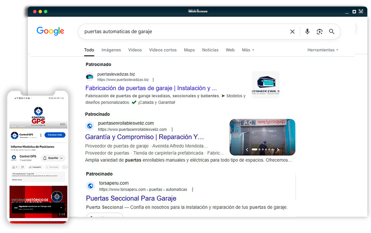Click inside the search text field
This screenshot has height=233, width=371.
pos(181,32)
